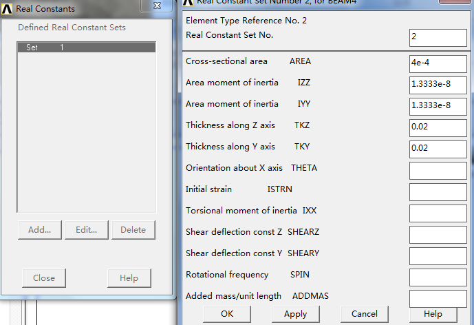Screen dimensions: 474x325
Task: Select Set 1 in Defined Real Constant Sets list
Action: click(x=87, y=48)
